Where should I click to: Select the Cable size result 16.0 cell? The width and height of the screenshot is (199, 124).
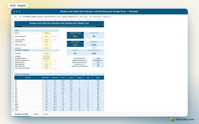coord(75,45)
